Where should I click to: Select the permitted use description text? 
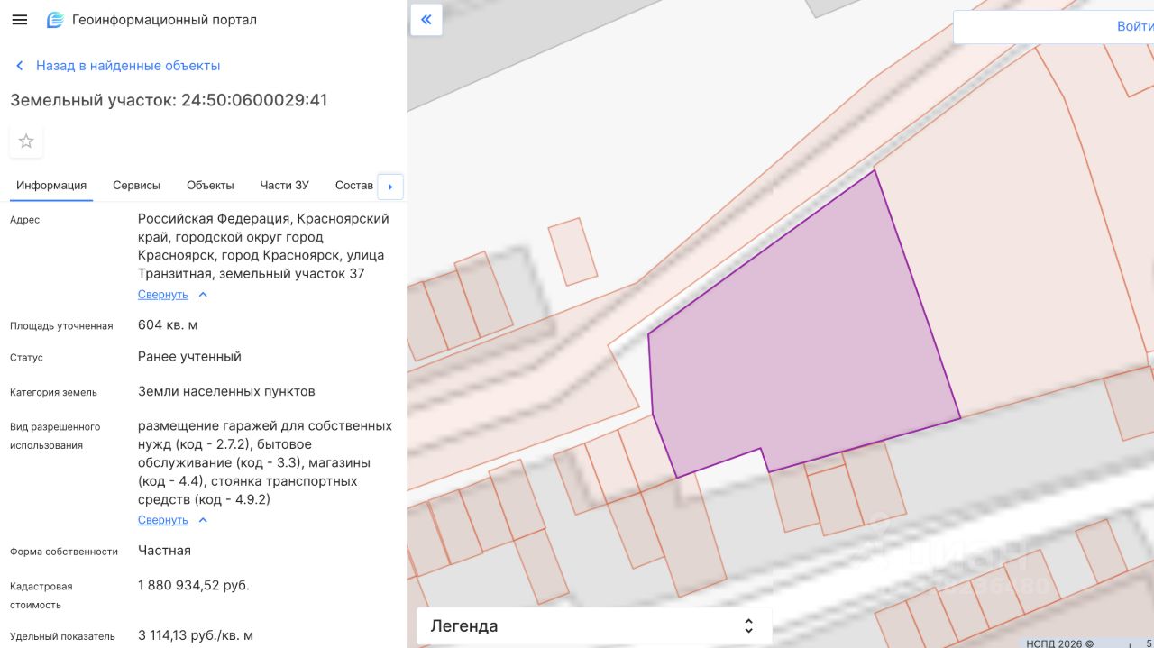point(265,462)
